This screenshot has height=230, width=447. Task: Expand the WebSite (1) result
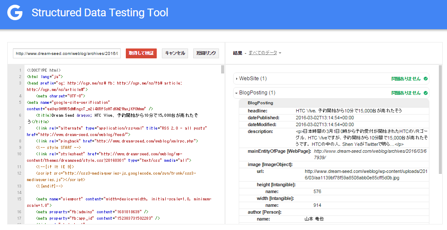(x=331, y=79)
